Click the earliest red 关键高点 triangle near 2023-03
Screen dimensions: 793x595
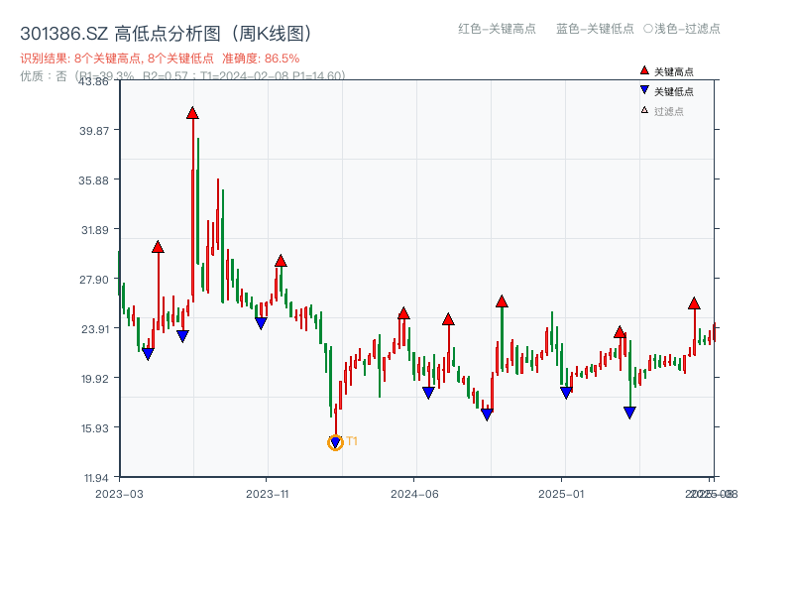157,245
